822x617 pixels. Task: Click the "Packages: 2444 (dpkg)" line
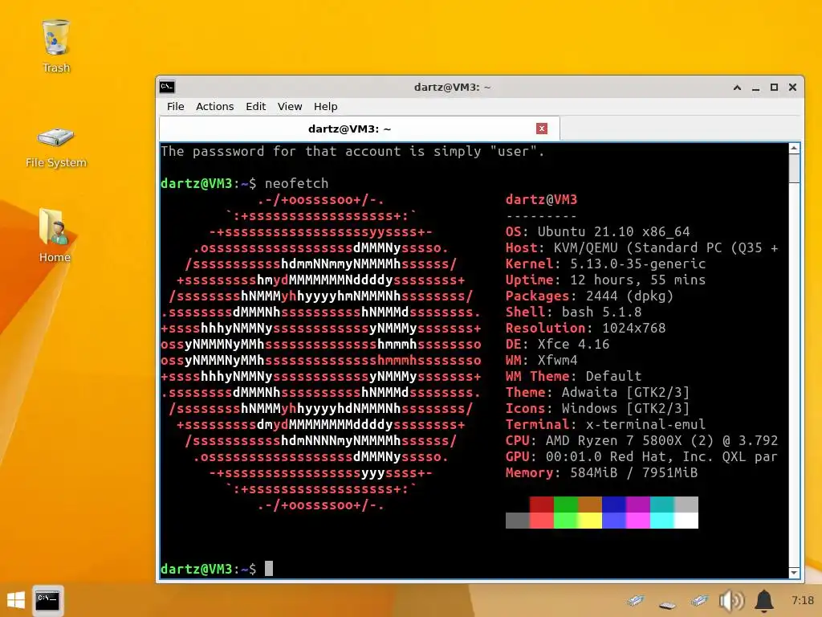point(589,296)
